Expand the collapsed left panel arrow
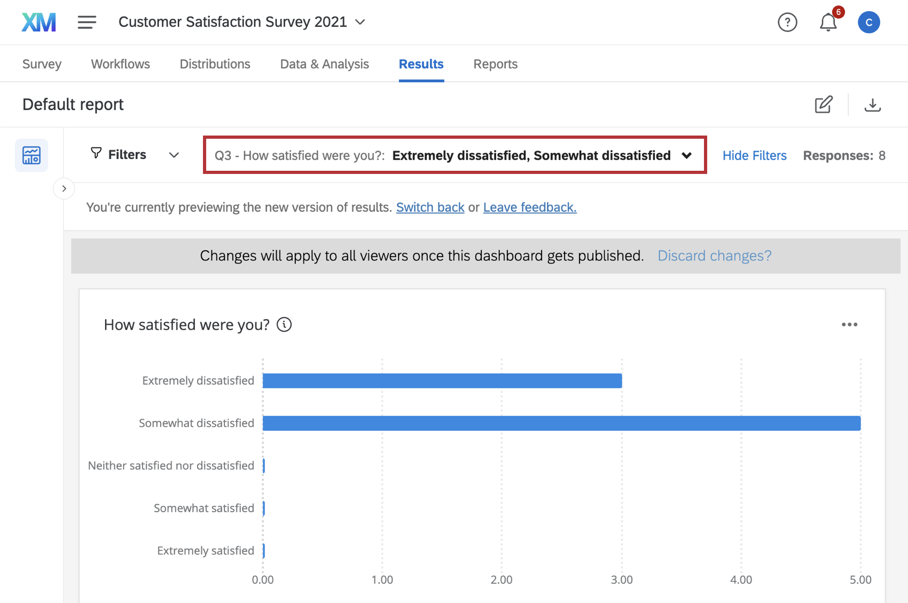The width and height of the screenshot is (908, 603). pos(64,188)
